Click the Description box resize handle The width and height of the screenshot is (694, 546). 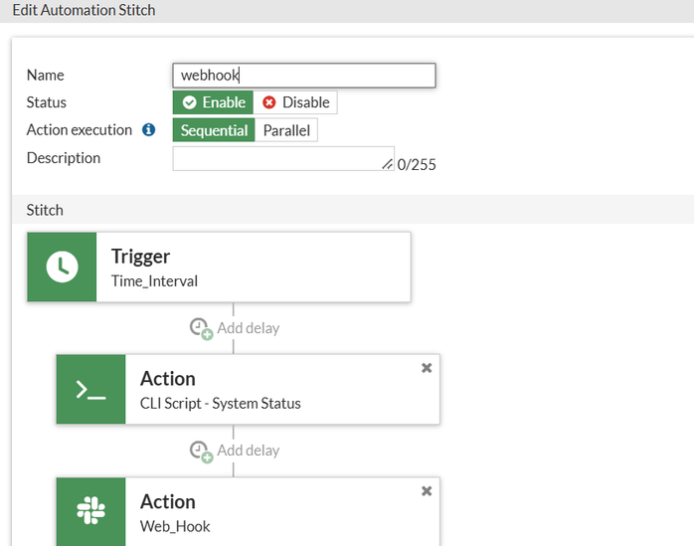pyautogui.click(x=389, y=165)
